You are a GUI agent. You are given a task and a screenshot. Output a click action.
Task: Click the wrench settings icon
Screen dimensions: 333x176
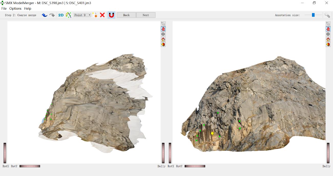point(327,15)
